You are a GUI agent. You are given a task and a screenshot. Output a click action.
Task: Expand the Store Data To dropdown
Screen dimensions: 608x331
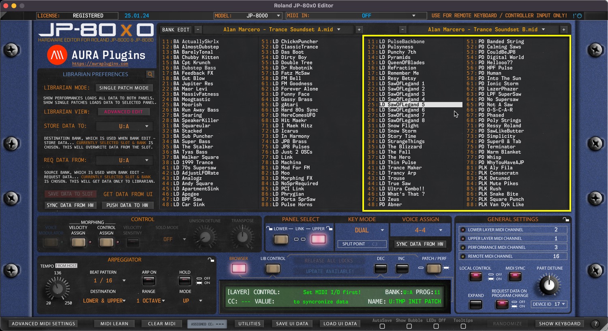(124, 126)
